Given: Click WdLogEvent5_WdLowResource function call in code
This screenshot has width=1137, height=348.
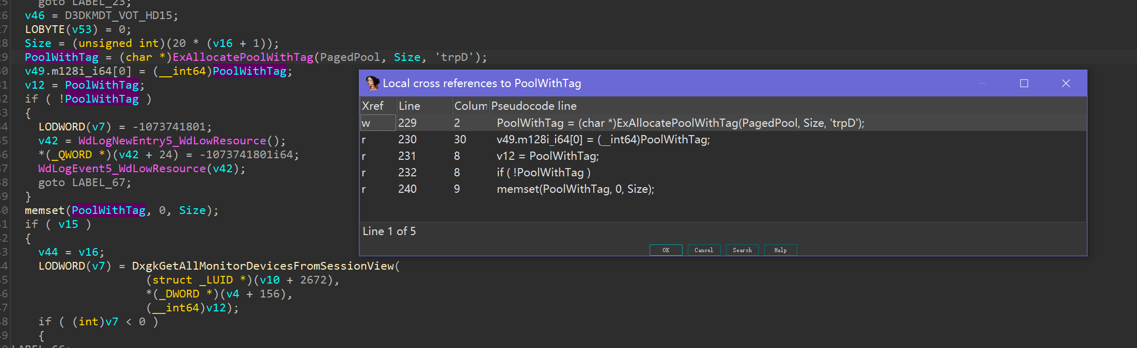Looking at the screenshot, I should click(121, 169).
